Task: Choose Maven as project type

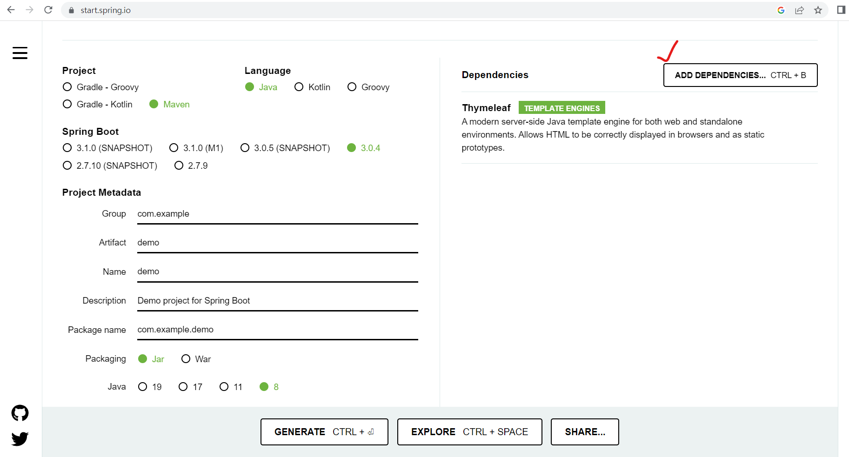Action: (x=169, y=104)
